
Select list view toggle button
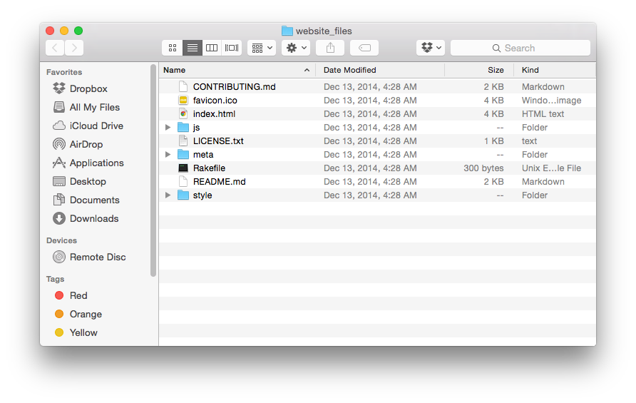click(x=193, y=48)
